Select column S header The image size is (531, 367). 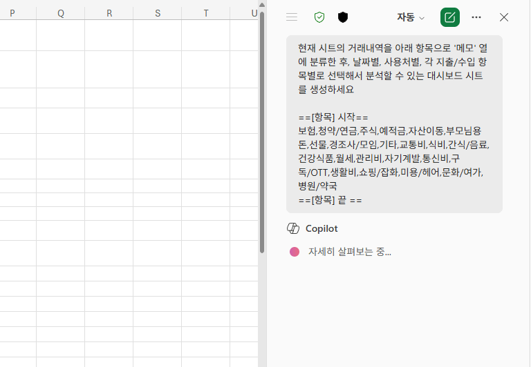pos(158,13)
